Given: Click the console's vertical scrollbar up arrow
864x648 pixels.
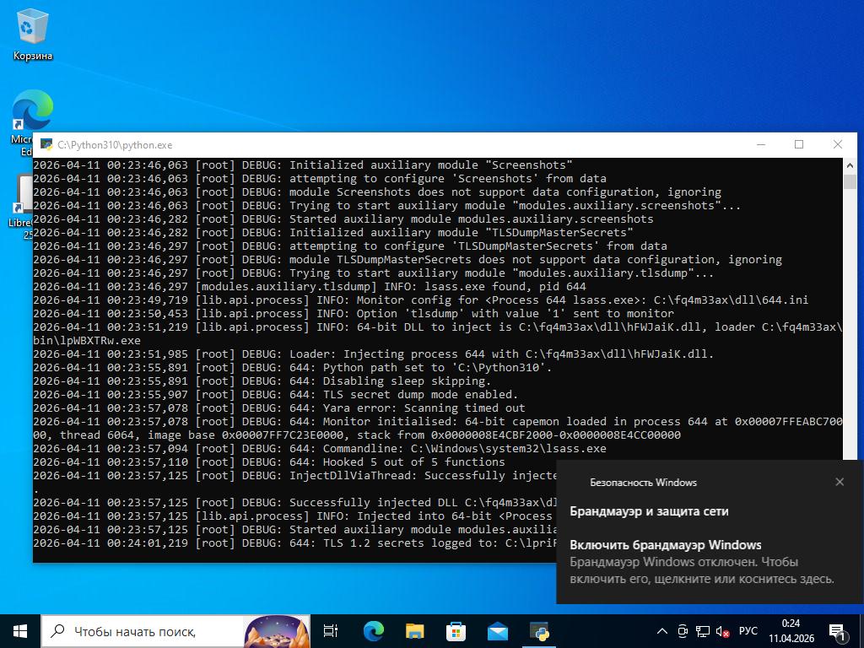Looking at the screenshot, I should [x=849, y=165].
